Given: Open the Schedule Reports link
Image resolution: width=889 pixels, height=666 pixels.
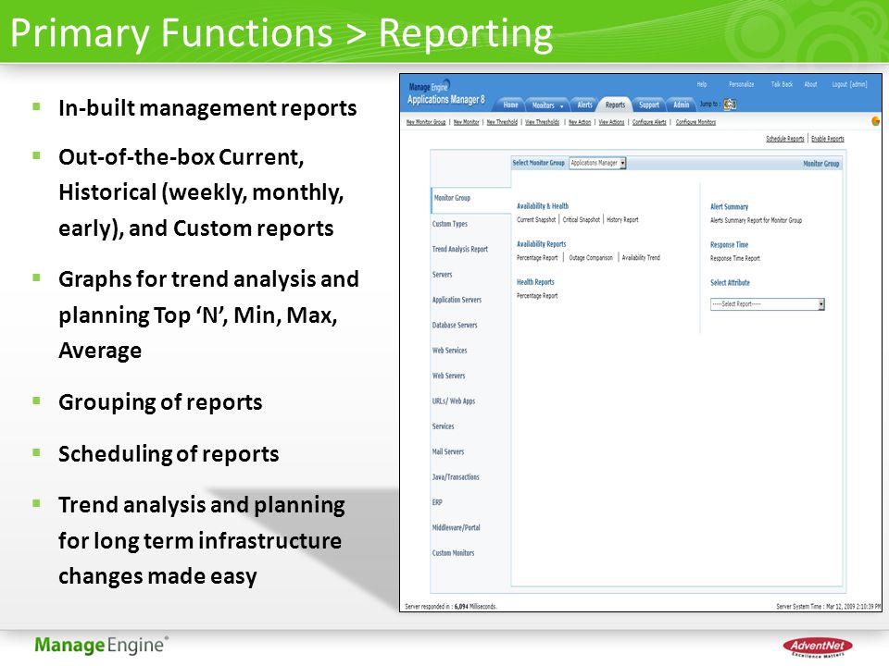Looking at the screenshot, I should (784, 139).
